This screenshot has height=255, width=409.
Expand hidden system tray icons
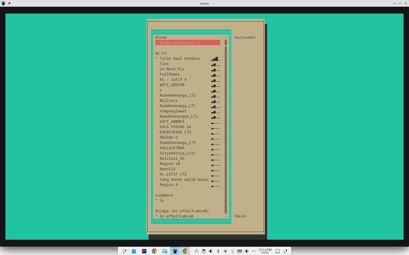[254, 251]
